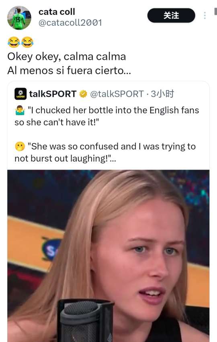Image resolution: width=217 pixels, height=342 pixels.
Task: Click the gray scrollbar at right edge
Action: 216,11
